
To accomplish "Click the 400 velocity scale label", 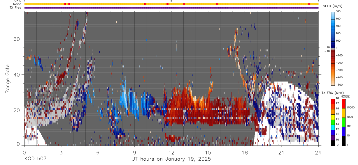I will 338,19.
